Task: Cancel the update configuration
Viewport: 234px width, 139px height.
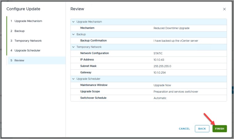Action: (184, 129)
